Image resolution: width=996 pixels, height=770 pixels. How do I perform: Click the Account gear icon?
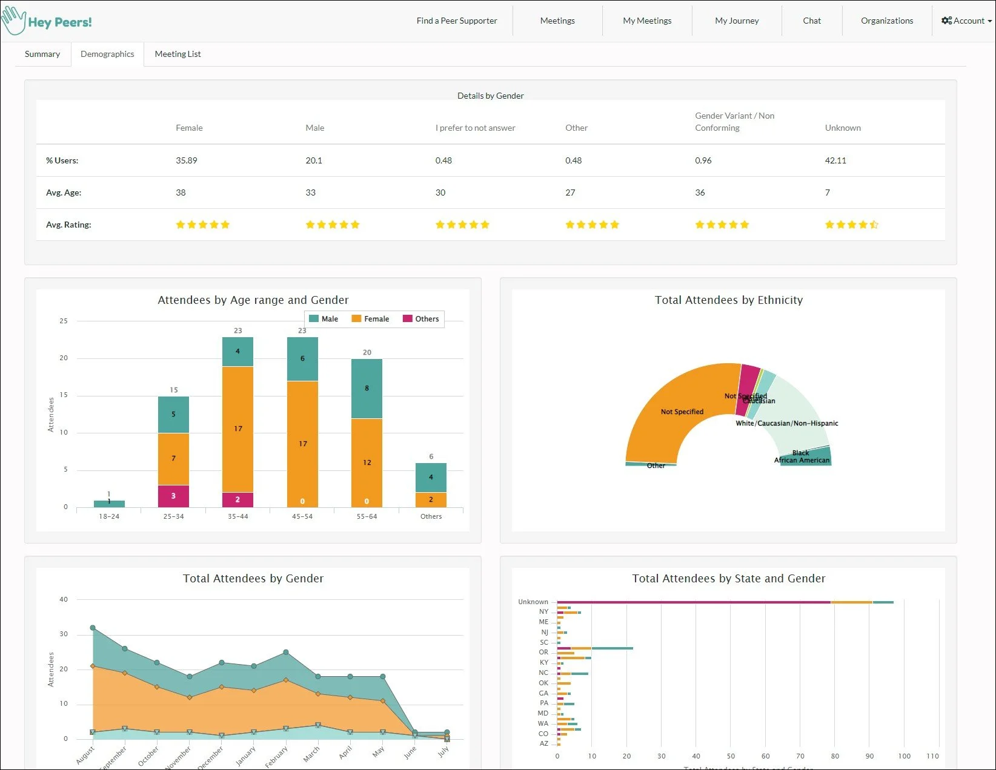[x=946, y=21]
